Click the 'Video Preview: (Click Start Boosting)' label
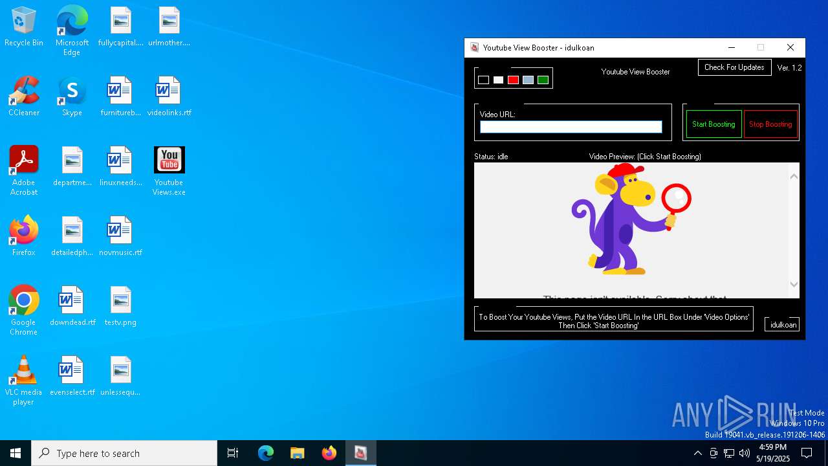 click(645, 157)
